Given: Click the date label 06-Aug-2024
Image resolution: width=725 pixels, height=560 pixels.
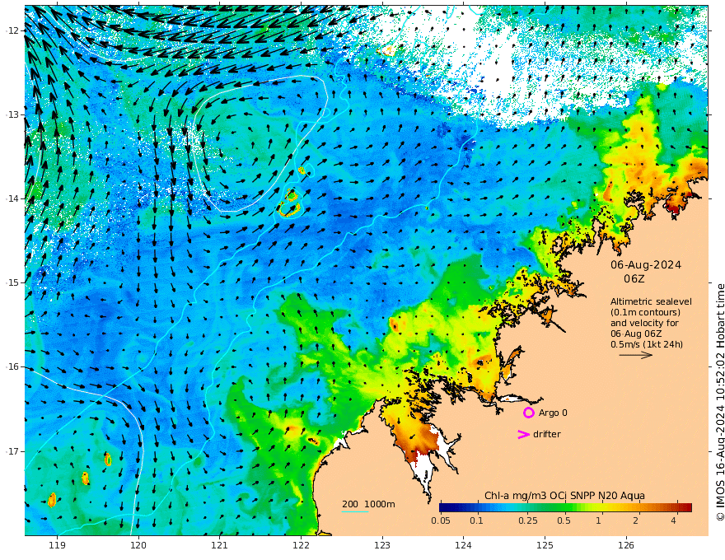Looking at the screenshot, I should pyautogui.click(x=646, y=264).
